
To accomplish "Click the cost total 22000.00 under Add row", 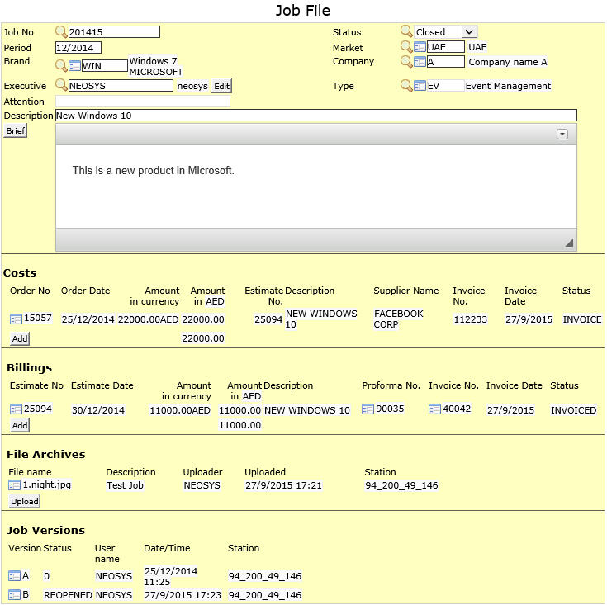I will pos(203,338).
